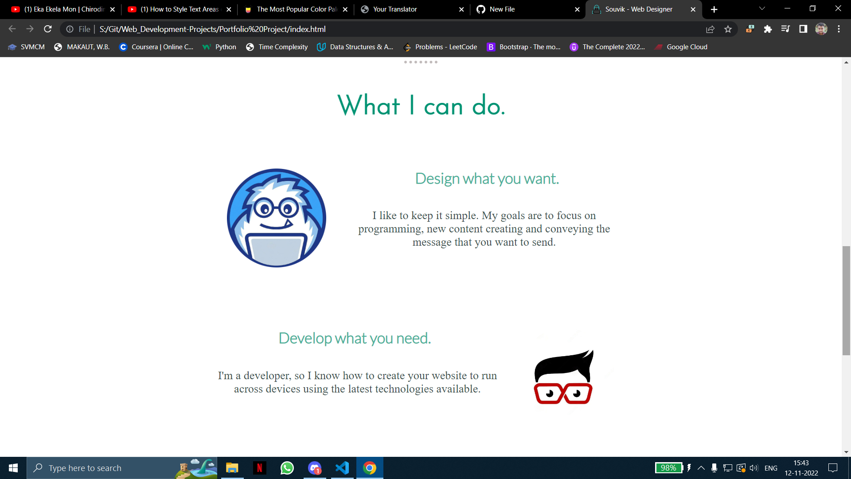The image size is (851, 479).
Task: Open the share this page icon
Action: 710,29
